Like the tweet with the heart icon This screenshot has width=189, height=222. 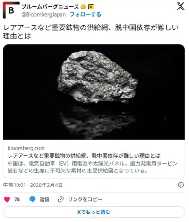point(7,199)
